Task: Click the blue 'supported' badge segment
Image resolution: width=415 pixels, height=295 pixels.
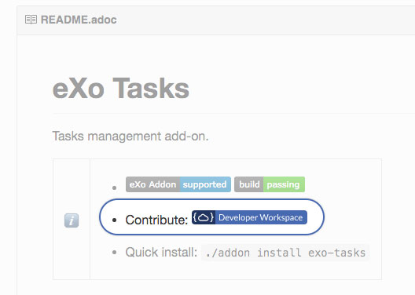Action: (x=205, y=184)
